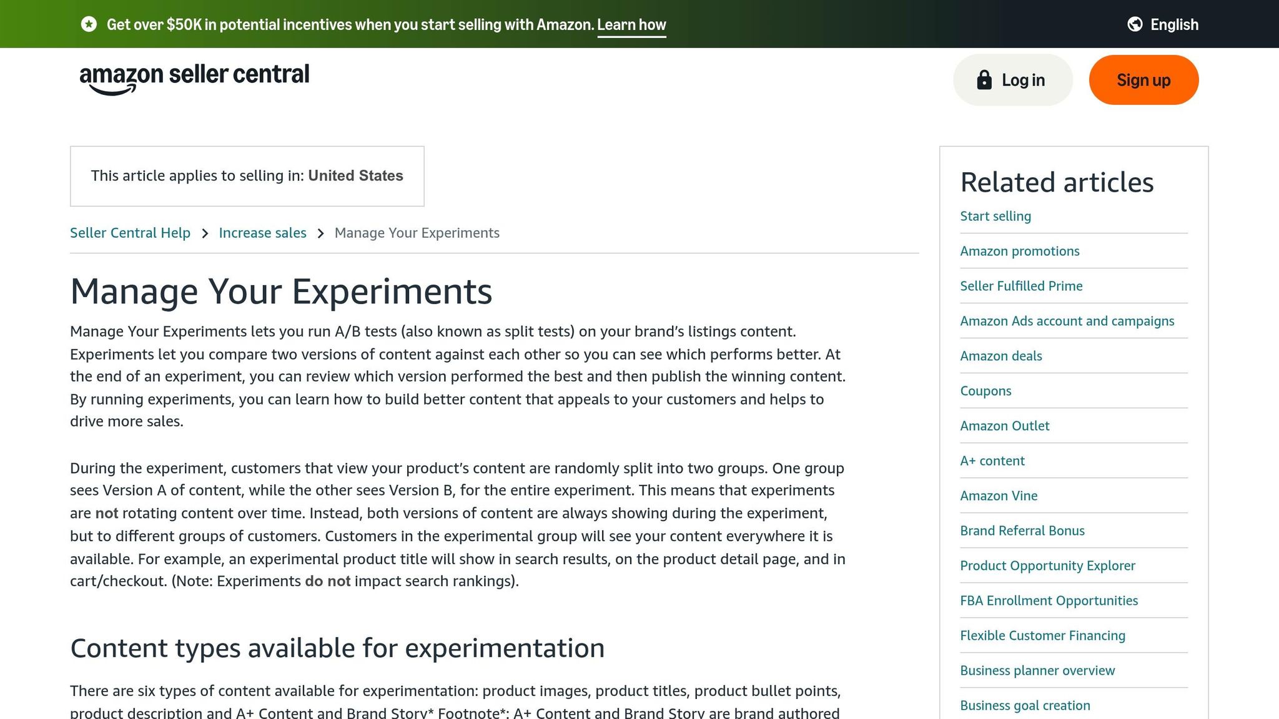Viewport: 1279px width, 719px height.
Task: Select the Seller Central Help breadcrumb item
Action: pyautogui.click(x=130, y=233)
